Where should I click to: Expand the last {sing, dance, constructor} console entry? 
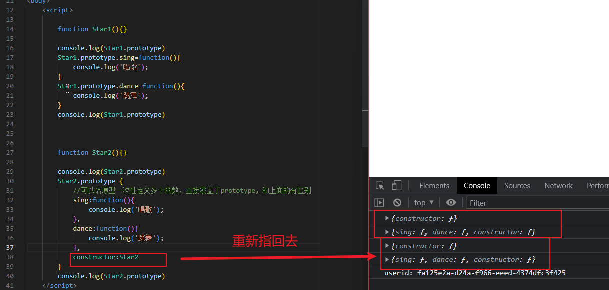coord(387,259)
